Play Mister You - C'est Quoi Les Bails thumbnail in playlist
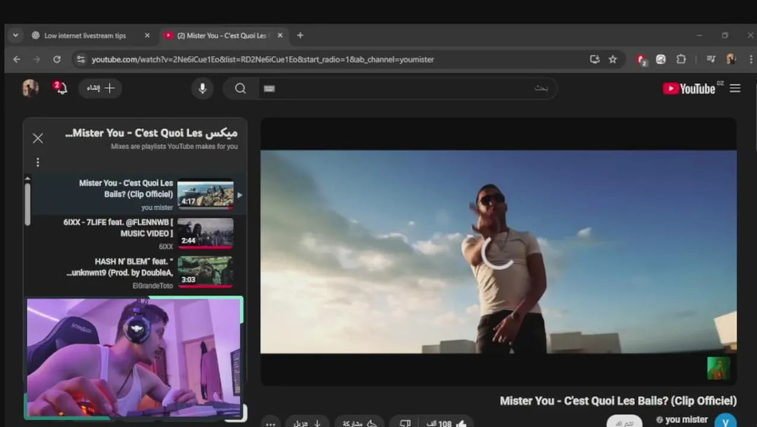This screenshot has width=757, height=427. 205,195
